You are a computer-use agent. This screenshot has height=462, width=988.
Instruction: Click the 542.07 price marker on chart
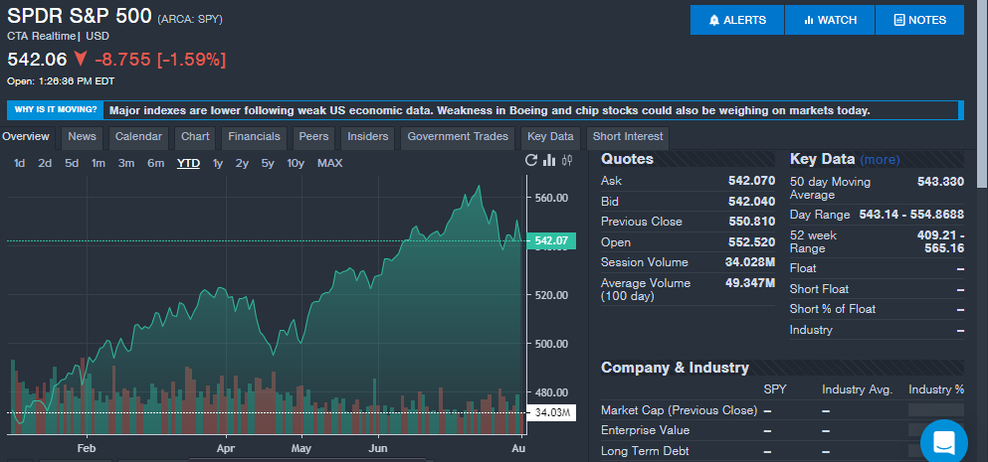click(x=551, y=241)
